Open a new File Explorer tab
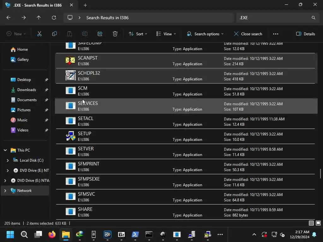 85,5
